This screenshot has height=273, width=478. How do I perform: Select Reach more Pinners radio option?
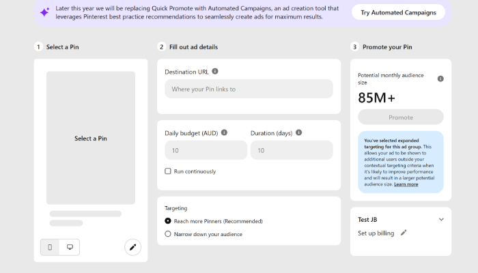(x=168, y=221)
